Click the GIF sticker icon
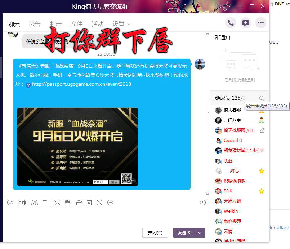Image resolution: width=290 pixels, height=249 pixels. 22,203
